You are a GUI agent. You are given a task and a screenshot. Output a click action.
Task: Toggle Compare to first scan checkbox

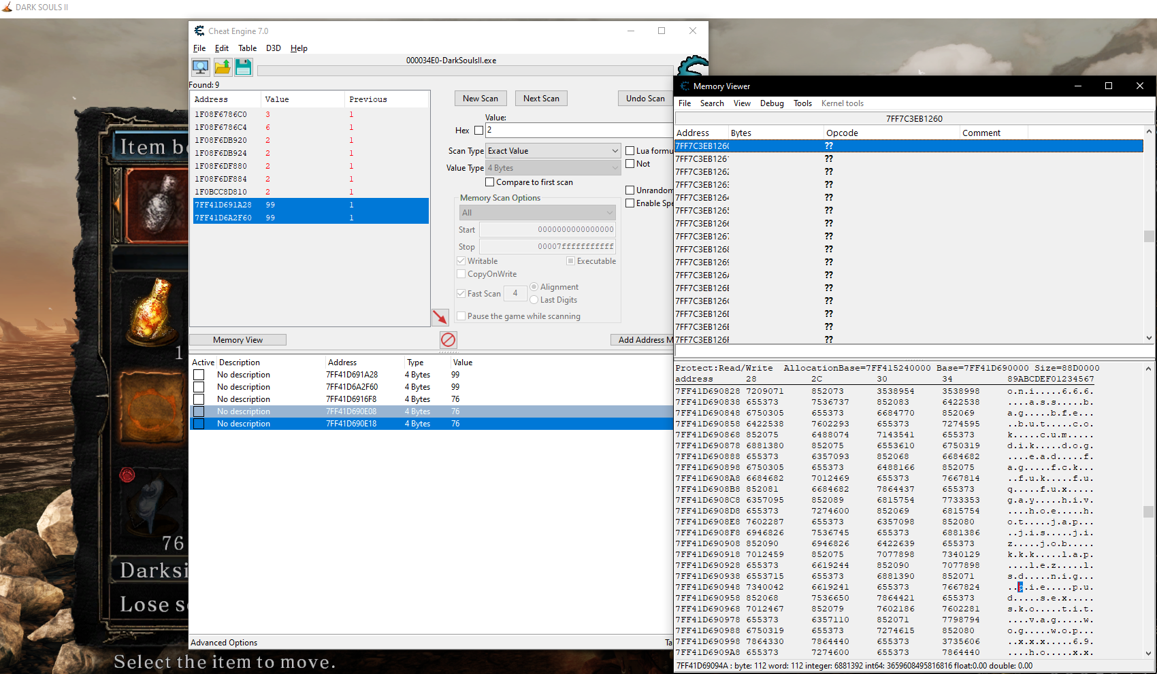coord(489,182)
